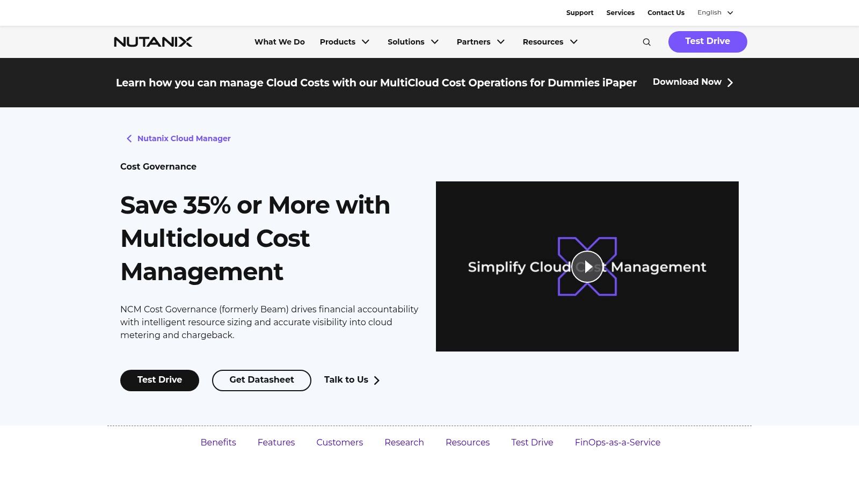Jump to the Resources section tab below the hero

[x=468, y=442]
